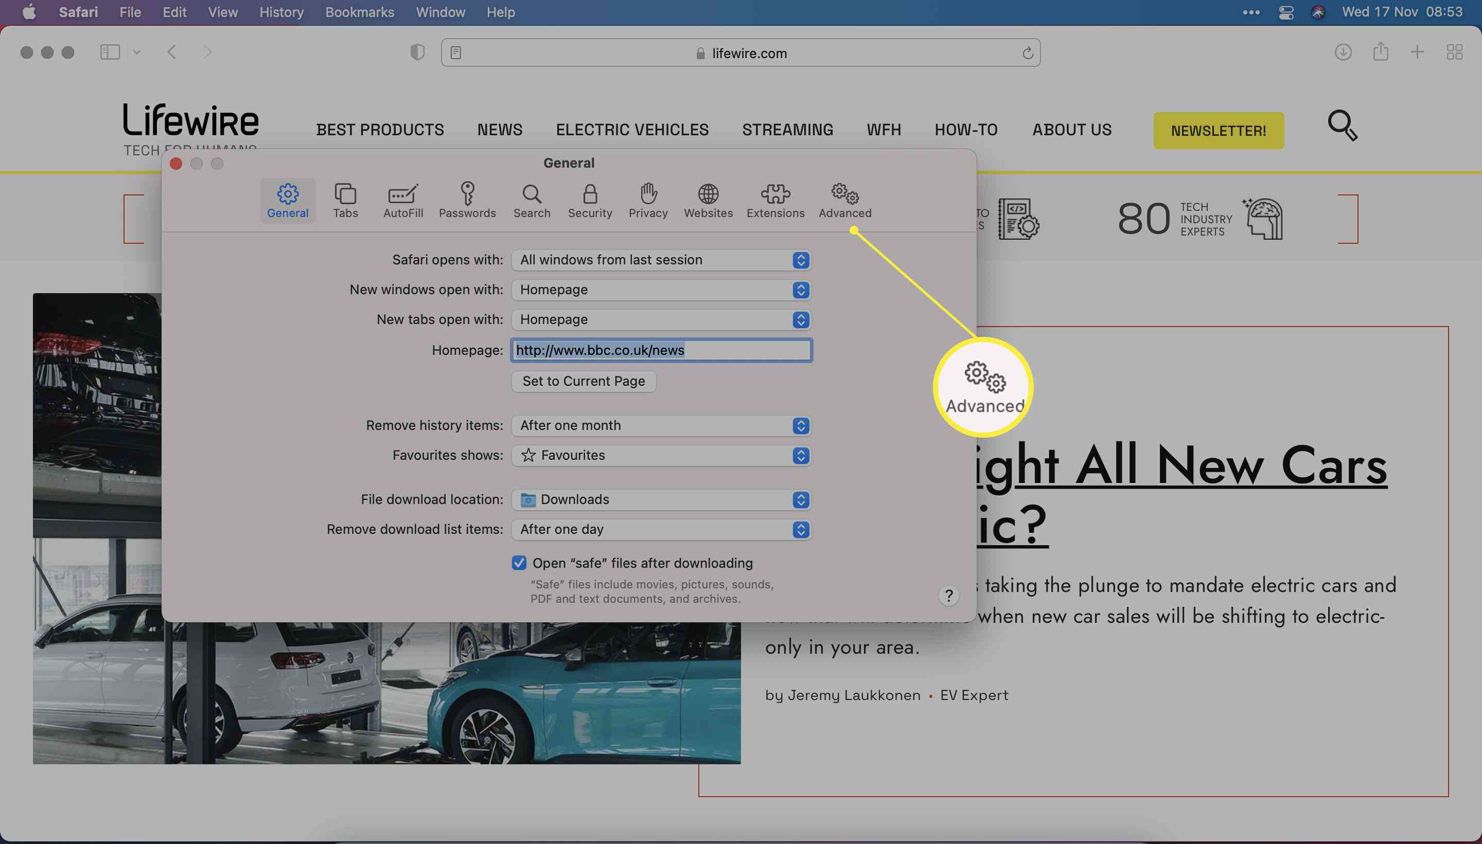Viewport: 1482px width, 844px height.
Task: Show Reader view icon in address bar
Action: 456,53
